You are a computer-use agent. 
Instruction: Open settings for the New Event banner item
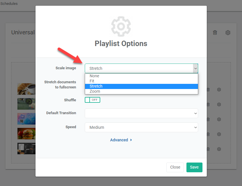tap(219, 119)
